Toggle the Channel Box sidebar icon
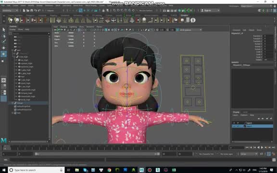The height and width of the screenshot is (173, 277). click(x=275, y=11)
